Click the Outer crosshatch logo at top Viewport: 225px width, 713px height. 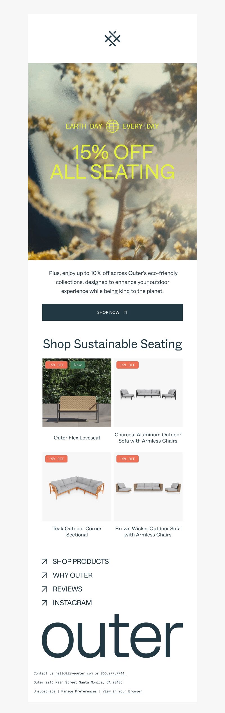[x=112, y=39]
